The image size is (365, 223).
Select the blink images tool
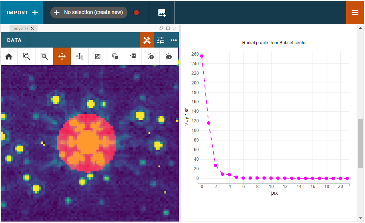[x=115, y=56]
